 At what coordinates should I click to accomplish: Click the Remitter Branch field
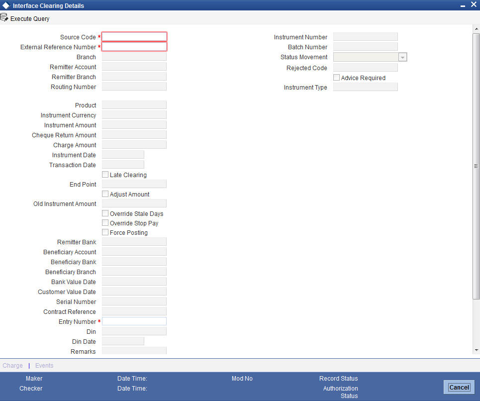click(134, 77)
